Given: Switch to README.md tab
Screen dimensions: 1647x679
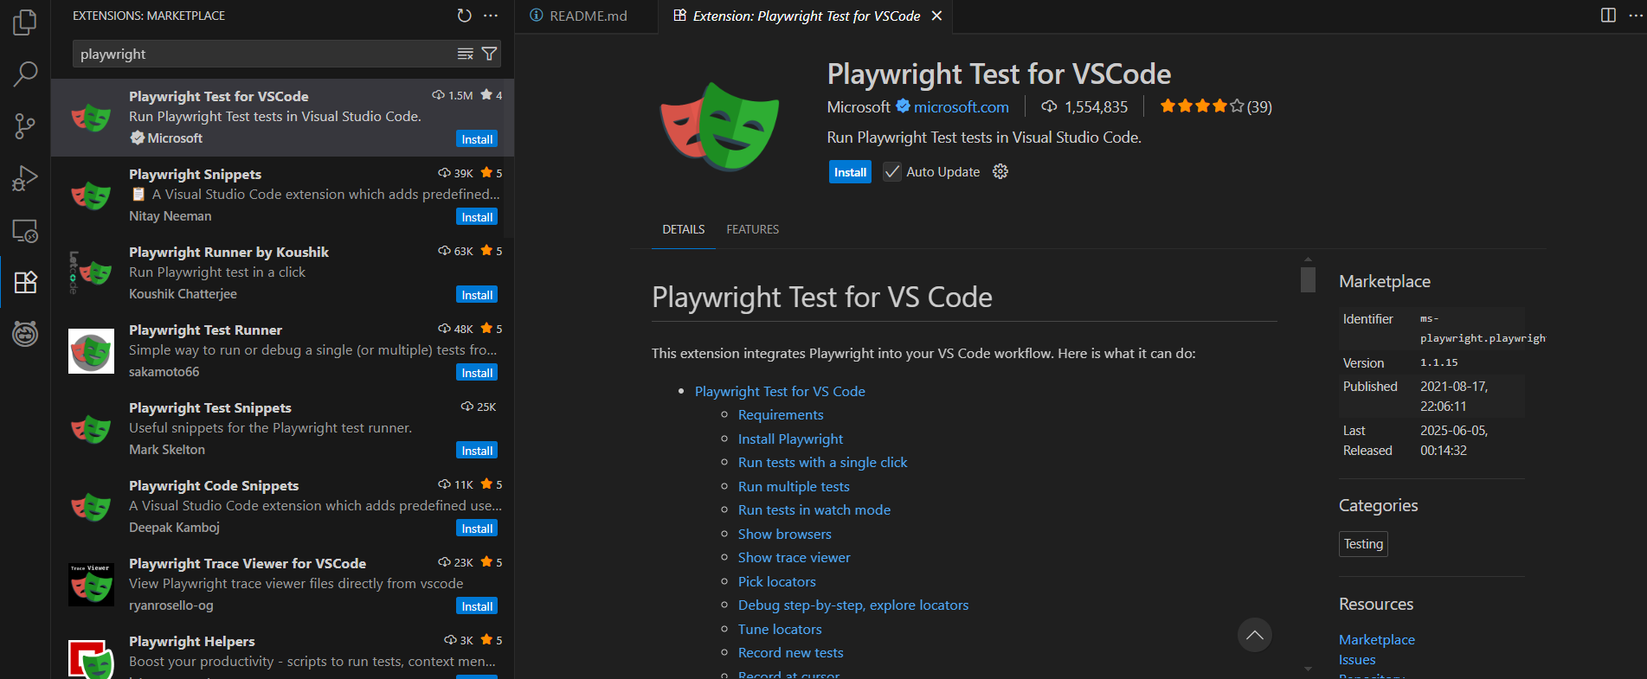Looking at the screenshot, I should [x=588, y=16].
